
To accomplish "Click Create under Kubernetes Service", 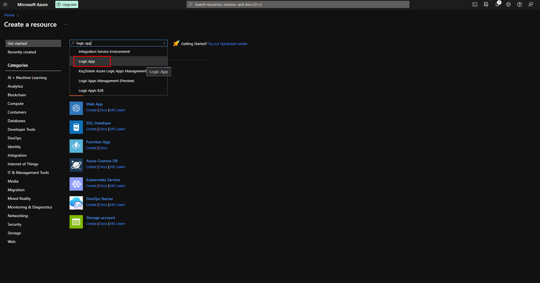I will tap(91, 186).
